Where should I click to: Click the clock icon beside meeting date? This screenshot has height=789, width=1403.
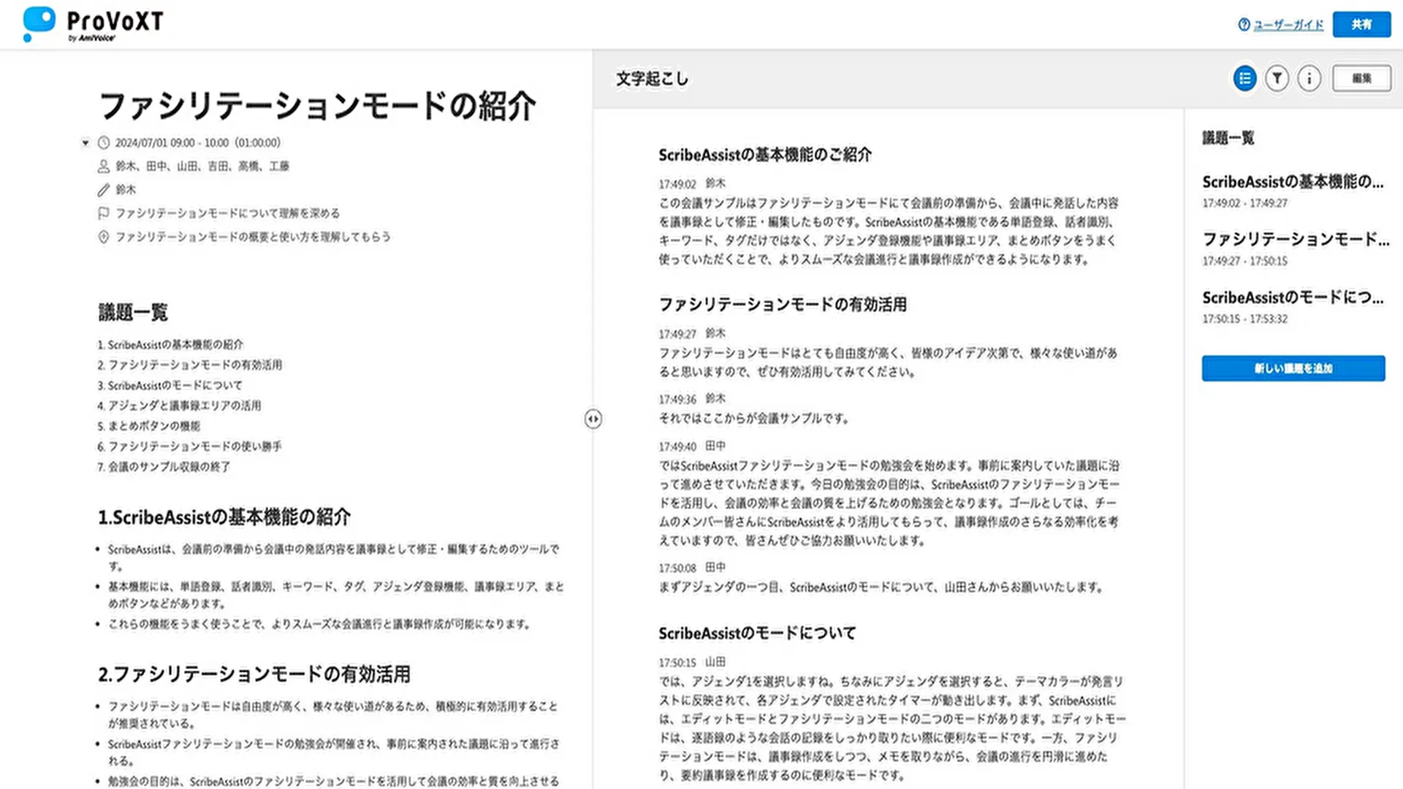(x=104, y=142)
